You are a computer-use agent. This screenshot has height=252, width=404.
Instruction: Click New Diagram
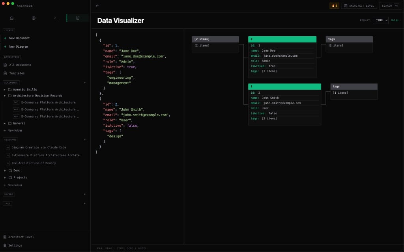coord(19,46)
